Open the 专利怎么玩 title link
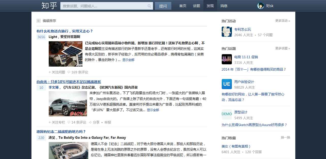This screenshot has height=159, width=326. tap(243, 29)
